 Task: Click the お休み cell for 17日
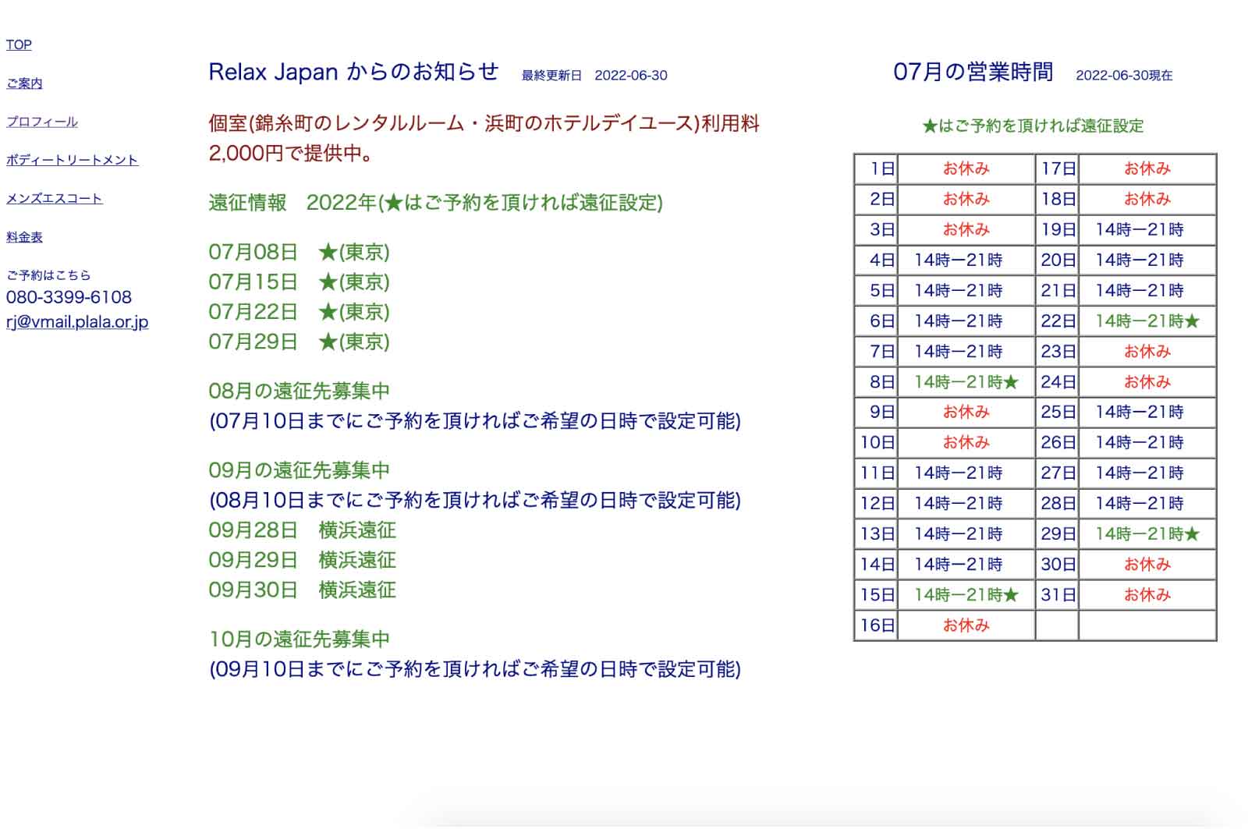pyautogui.click(x=1147, y=168)
